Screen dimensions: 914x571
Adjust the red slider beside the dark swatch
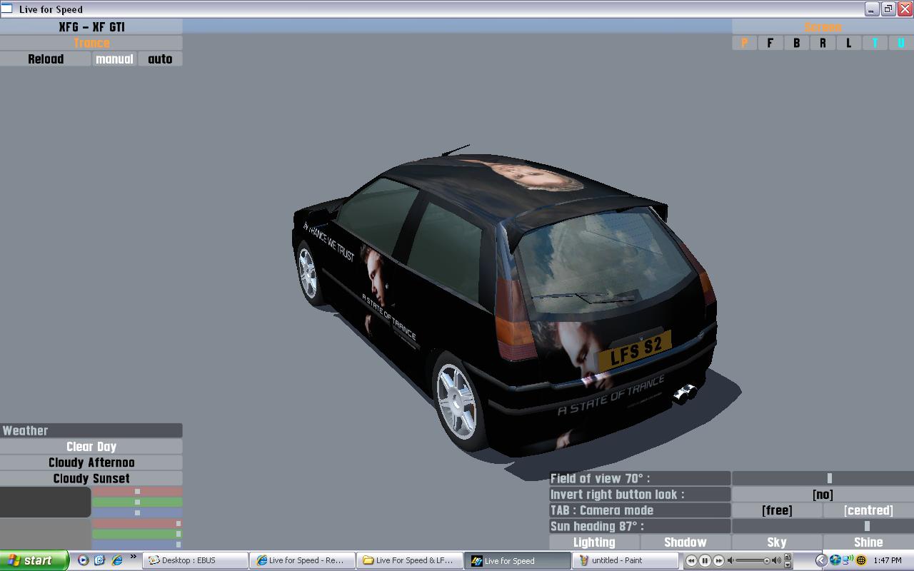point(137,491)
